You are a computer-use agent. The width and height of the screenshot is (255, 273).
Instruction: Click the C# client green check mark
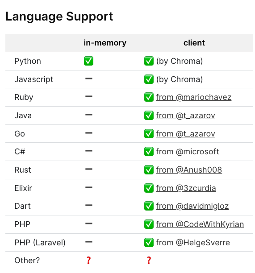tap(149, 152)
